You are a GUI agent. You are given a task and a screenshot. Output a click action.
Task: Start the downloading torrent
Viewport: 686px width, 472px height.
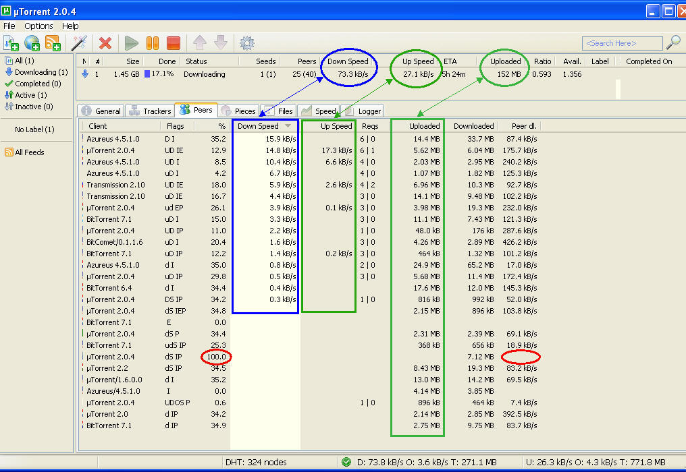click(131, 42)
